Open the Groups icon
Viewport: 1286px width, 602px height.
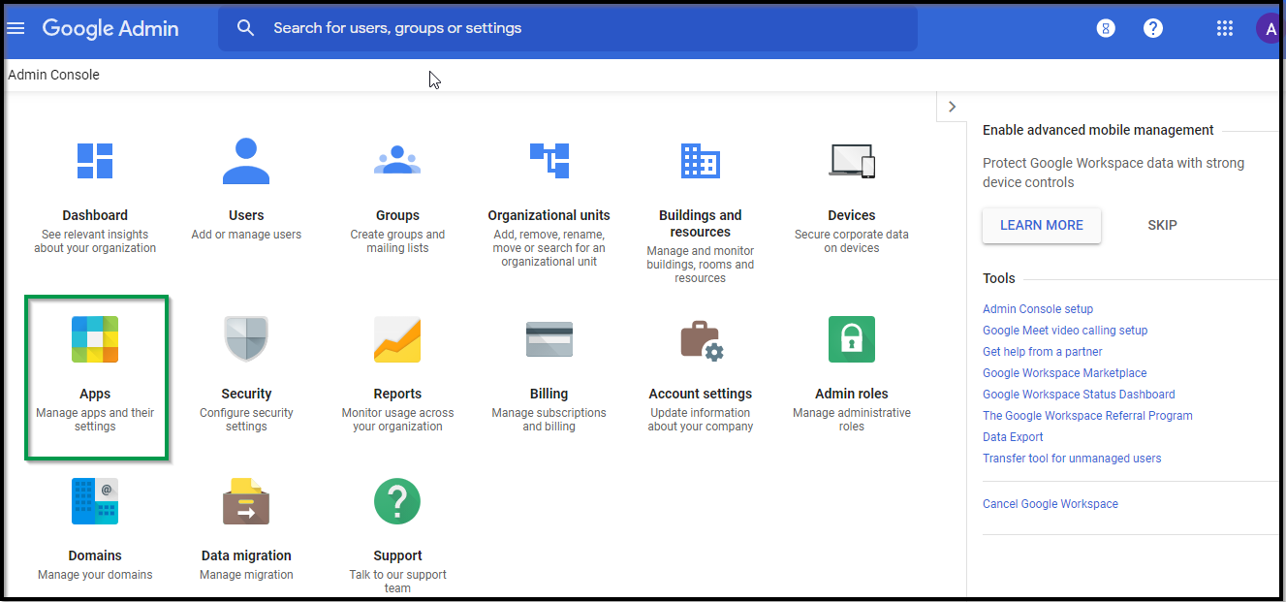(x=397, y=161)
